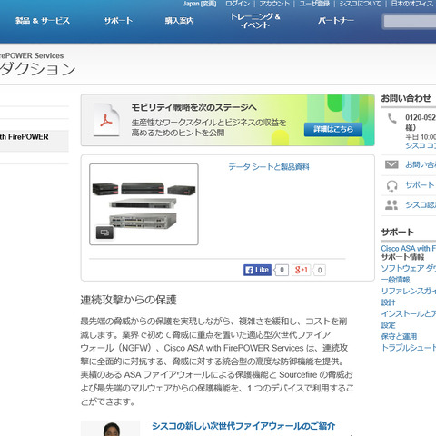Click the Google +1 button
Screen dimensions: 436x436
click(302, 270)
